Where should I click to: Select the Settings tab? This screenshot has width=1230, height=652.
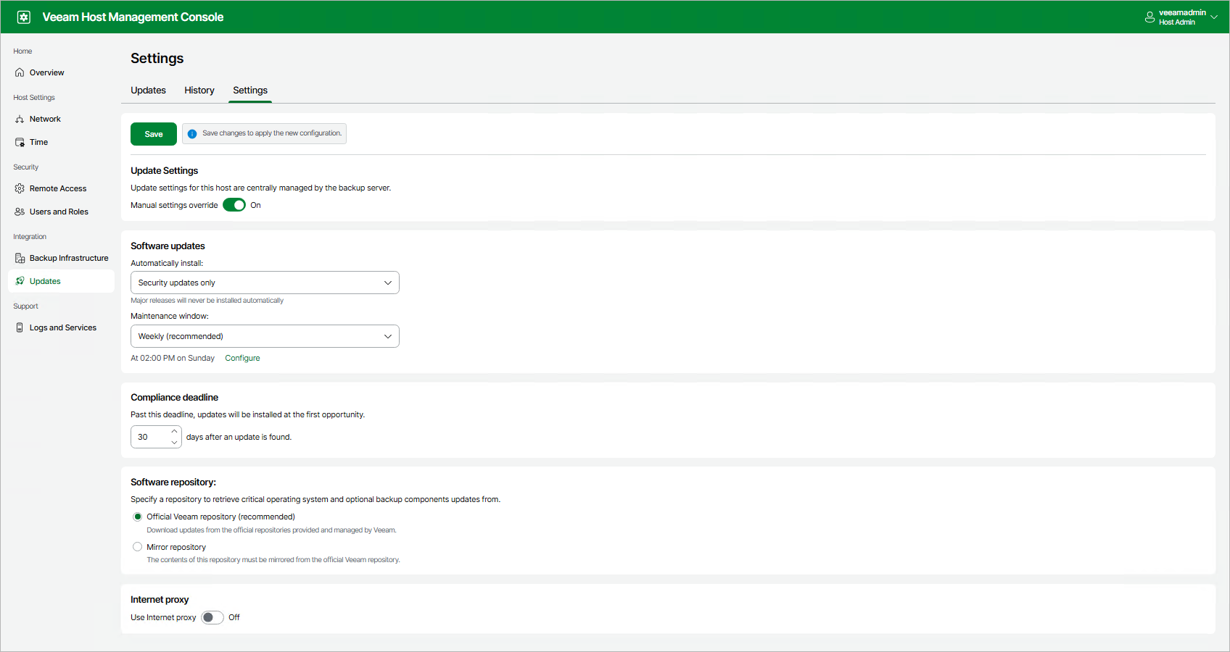click(x=250, y=90)
